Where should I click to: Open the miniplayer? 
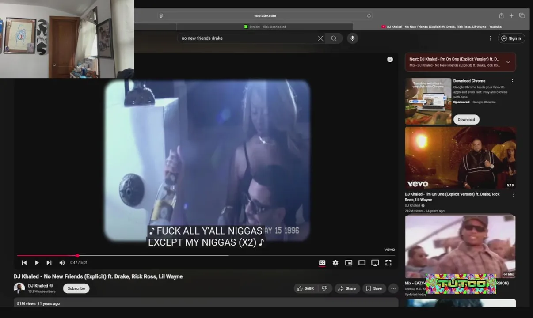(x=349, y=263)
